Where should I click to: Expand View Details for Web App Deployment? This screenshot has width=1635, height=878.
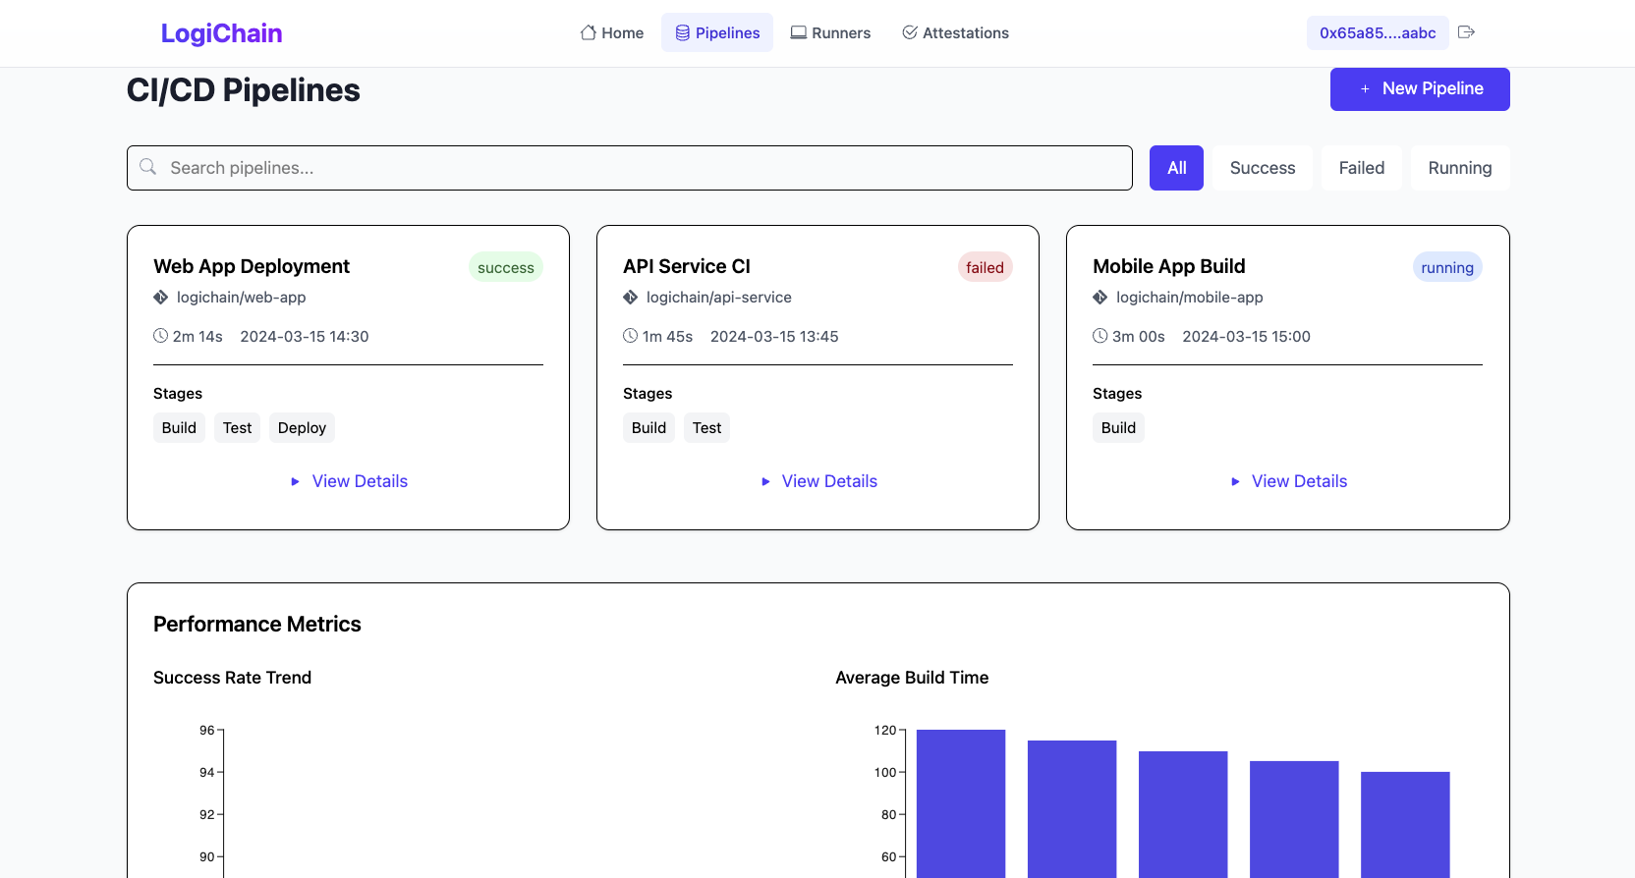349,481
